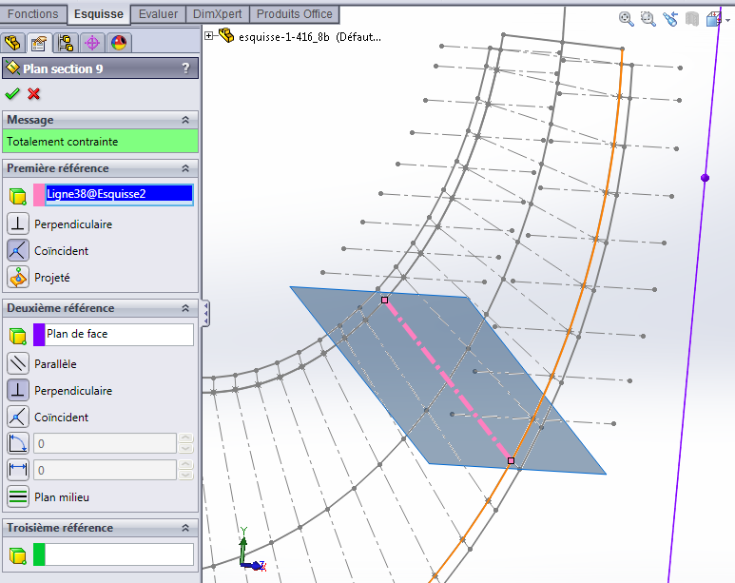Click the Zoom to Area magnifier icon

tap(648, 19)
